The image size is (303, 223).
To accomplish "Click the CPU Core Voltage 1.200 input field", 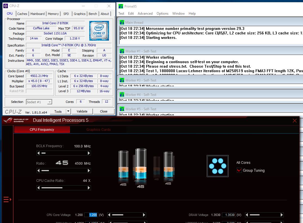I will 92,215.
